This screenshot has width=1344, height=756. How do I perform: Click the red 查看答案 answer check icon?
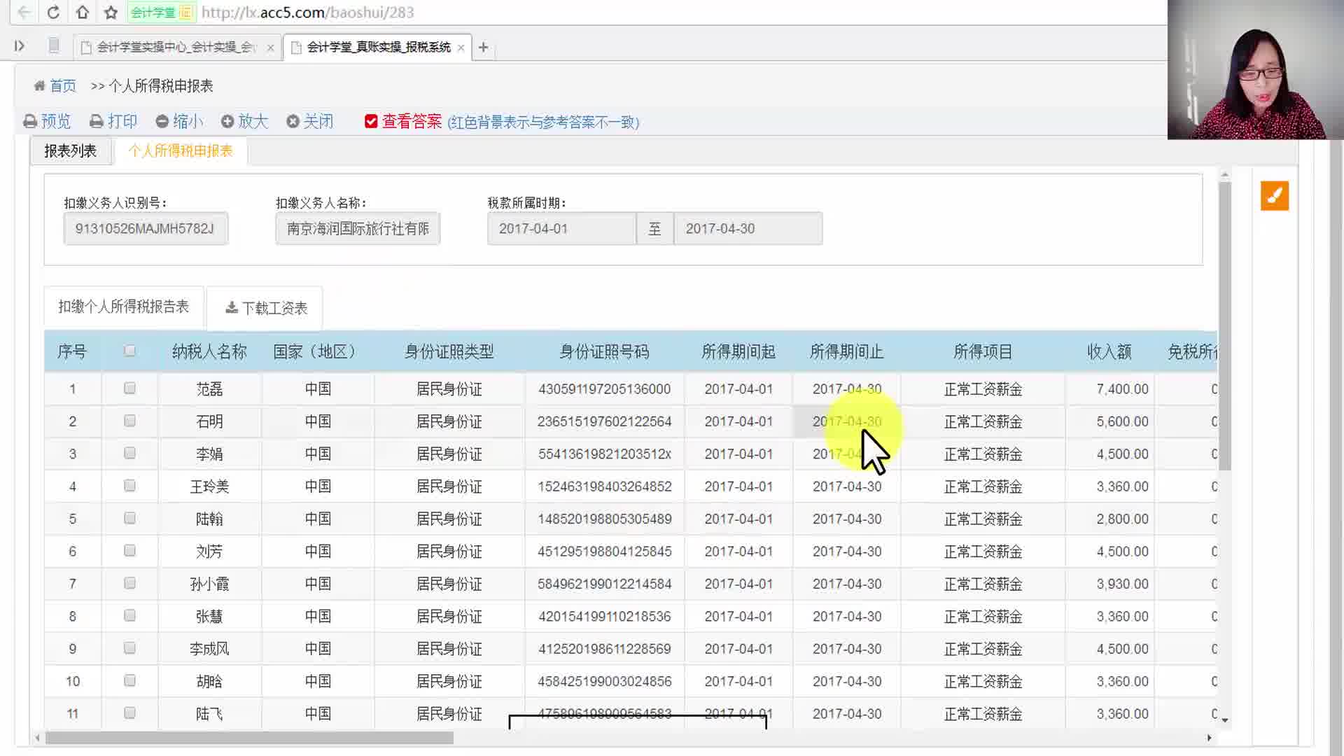point(371,121)
